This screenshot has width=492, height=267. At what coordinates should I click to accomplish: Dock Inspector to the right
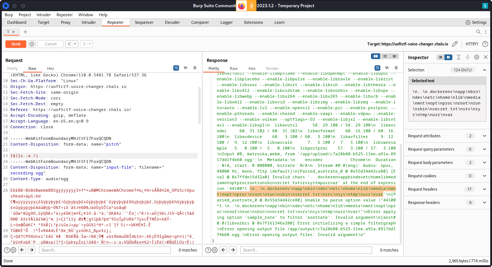(448, 57)
